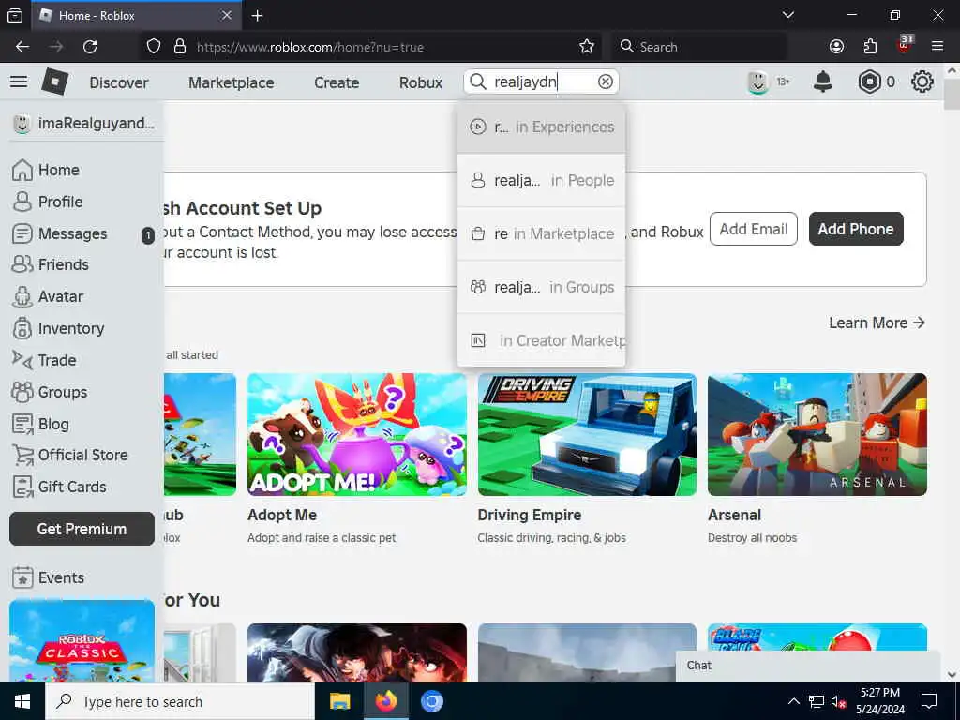Show hidden system tray icons
Screen dimensions: 960x720
pyautogui.click(x=793, y=701)
